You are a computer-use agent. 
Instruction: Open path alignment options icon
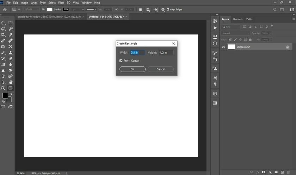148,10
